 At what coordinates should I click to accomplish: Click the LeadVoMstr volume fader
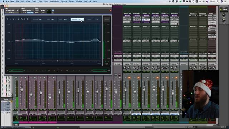[x=107, y=88]
